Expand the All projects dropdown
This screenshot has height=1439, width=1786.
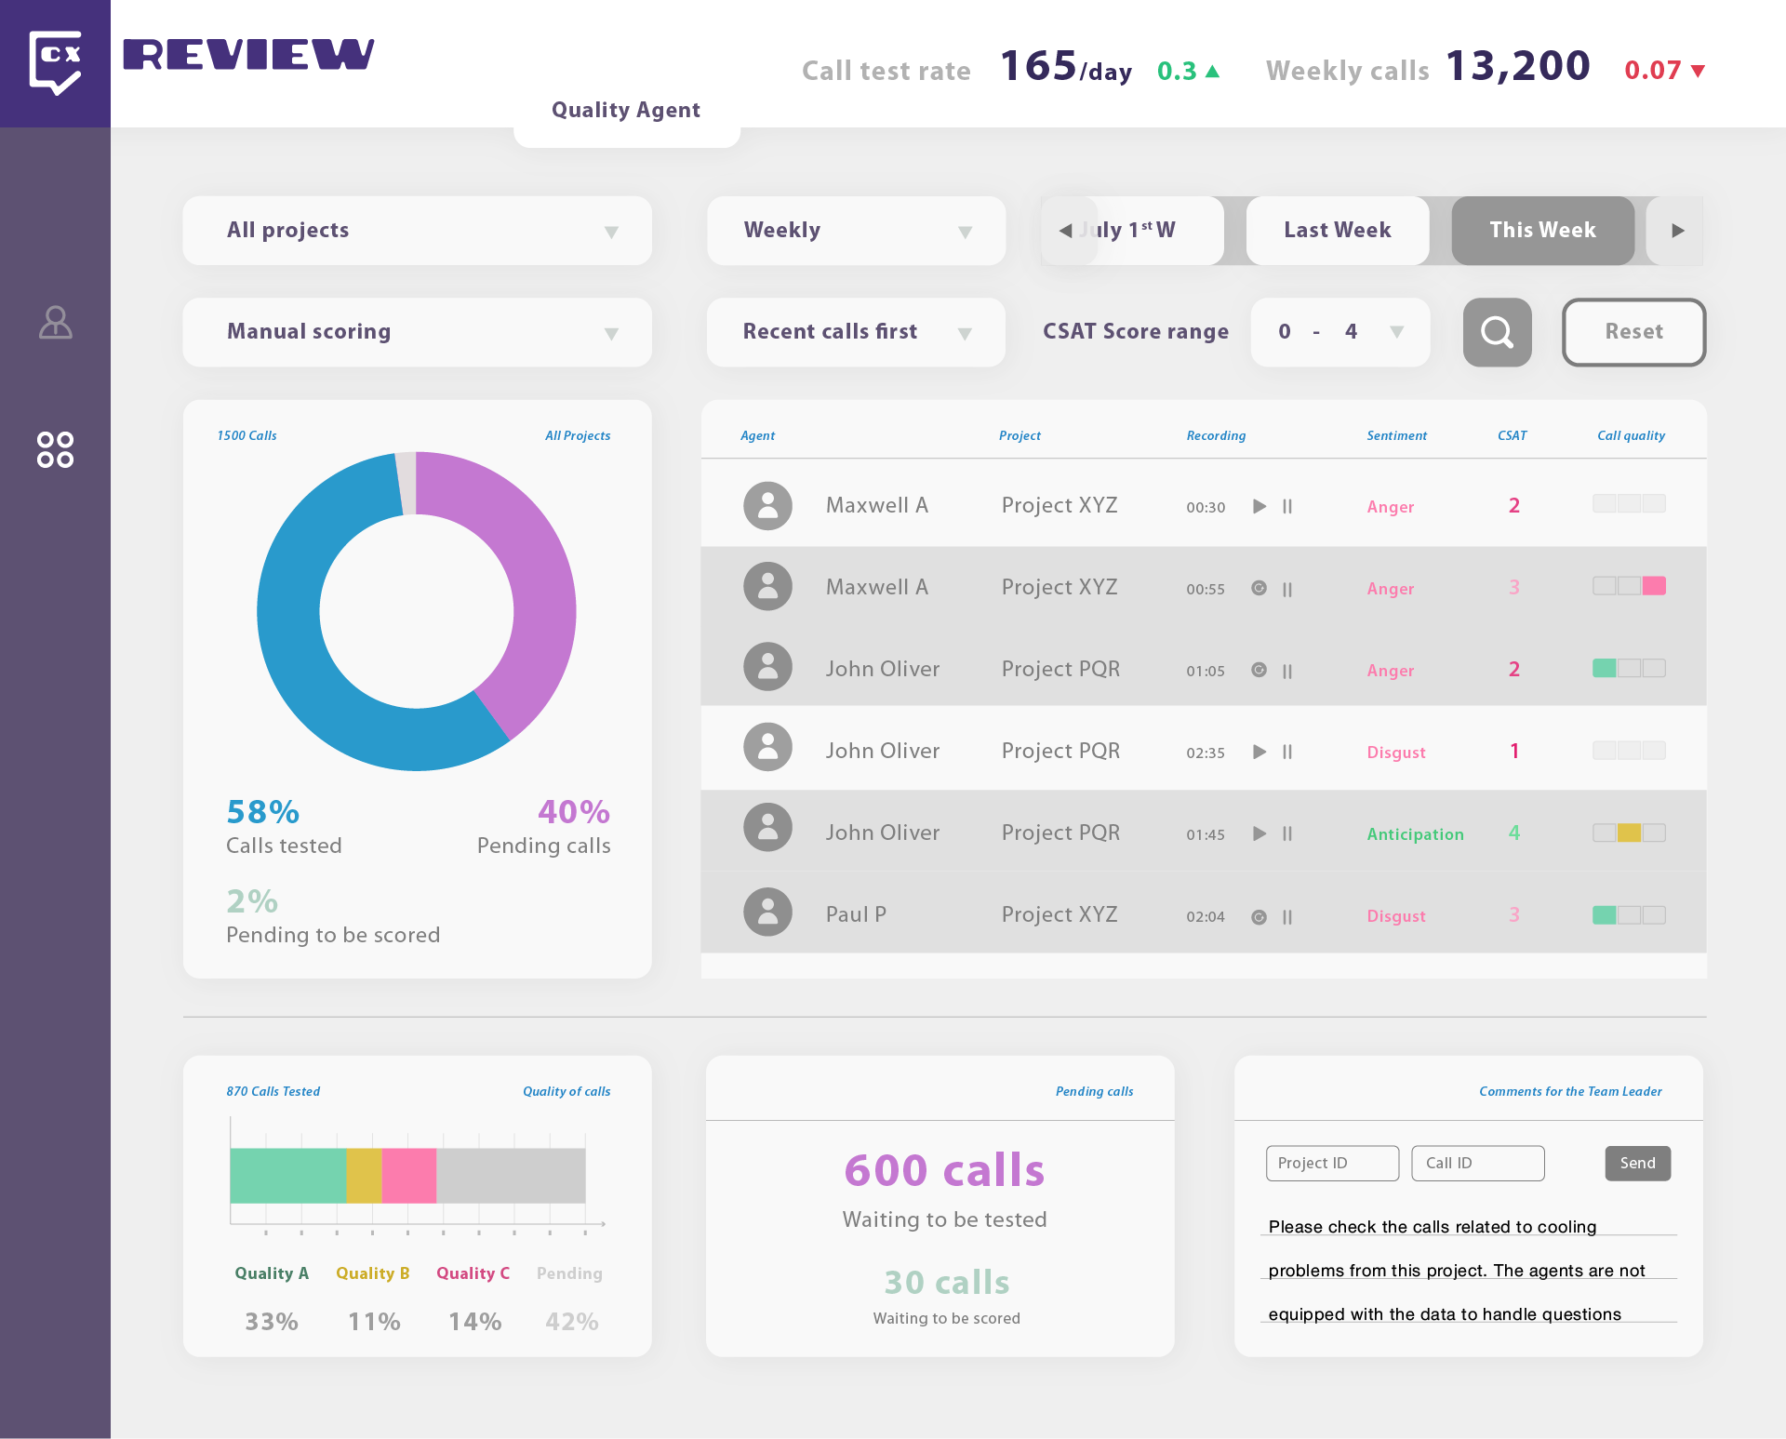[x=417, y=231]
